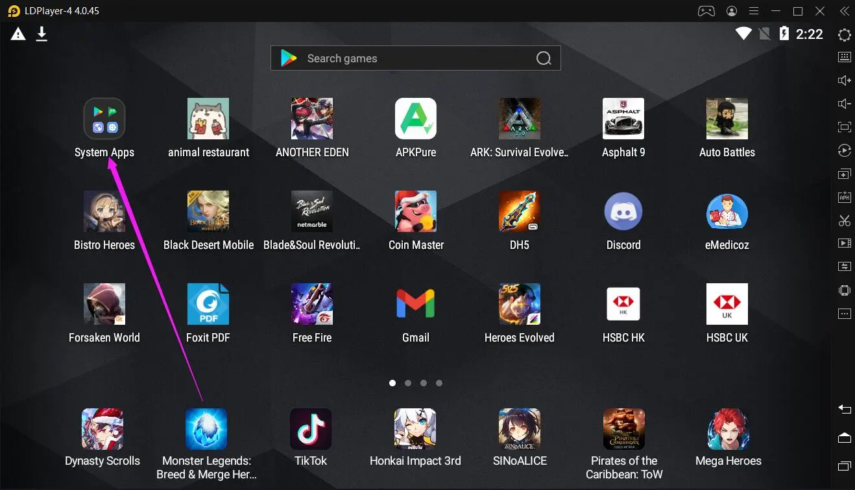855x490 pixels.
Task: Take a screenshot with the scissors icon
Action: 845,220
